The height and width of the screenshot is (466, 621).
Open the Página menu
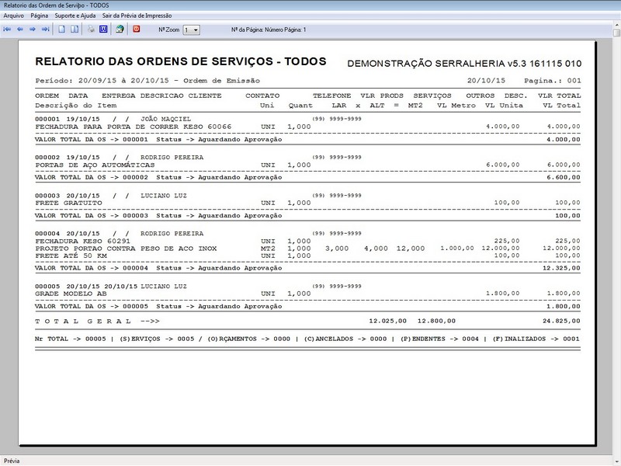[x=40, y=15]
